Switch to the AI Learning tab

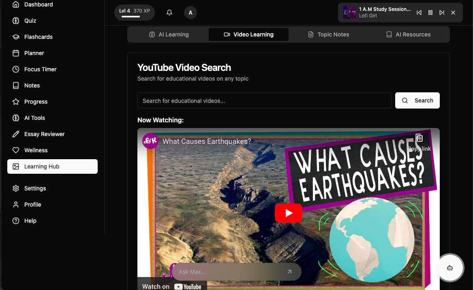[x=169, y=34]
